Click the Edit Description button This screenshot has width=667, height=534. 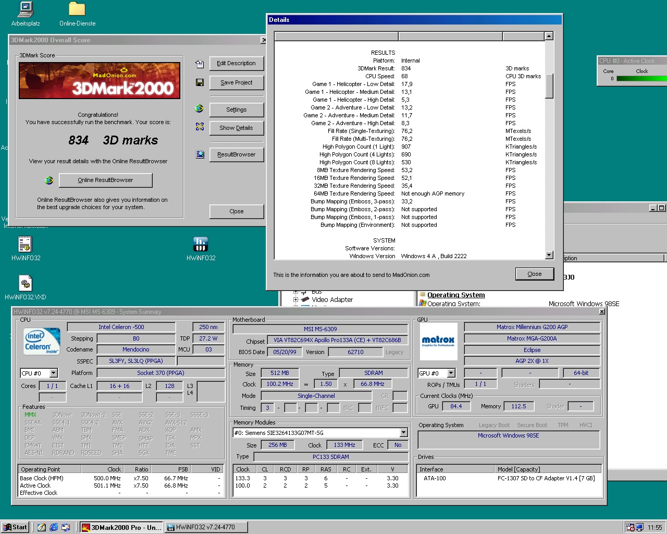click(237, 63)
